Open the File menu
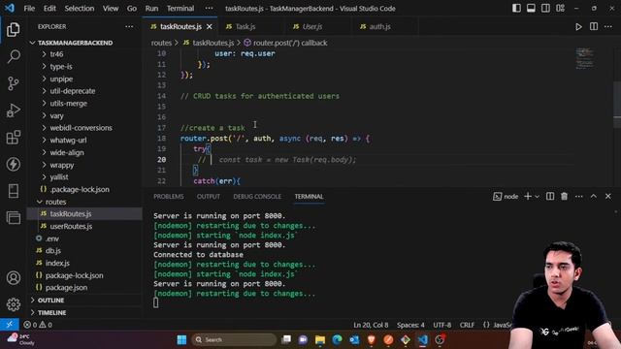621x349 pixels. [x=29, y=9]
